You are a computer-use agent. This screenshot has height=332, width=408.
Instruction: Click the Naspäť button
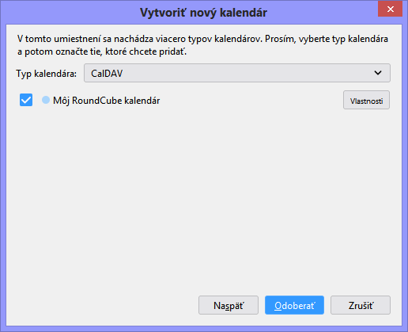point(229,305)
